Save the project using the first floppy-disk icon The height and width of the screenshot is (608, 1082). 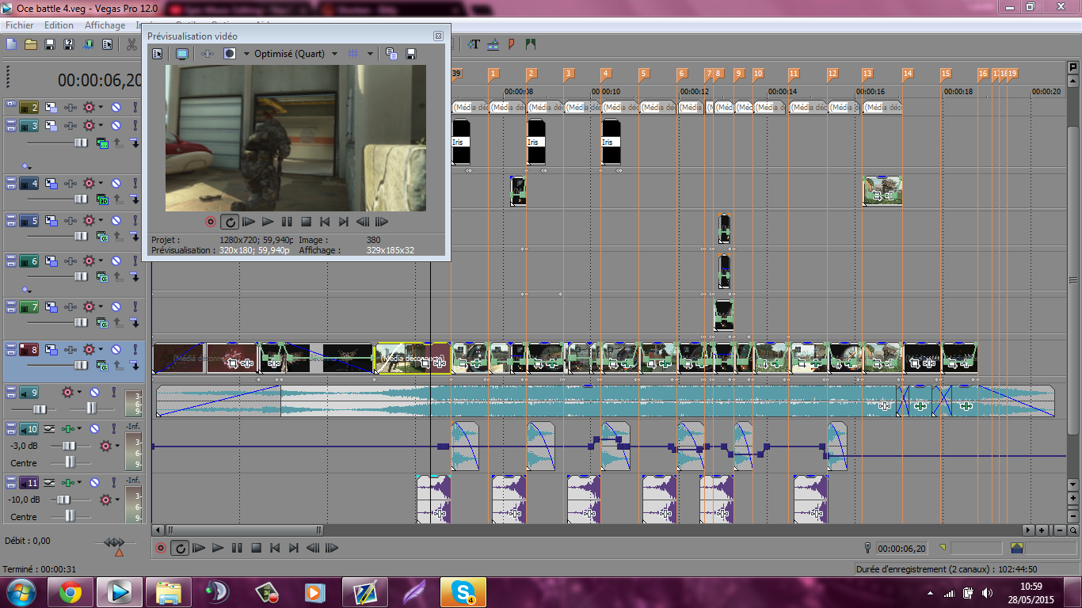pyautogui.click(x=50, y=44)
